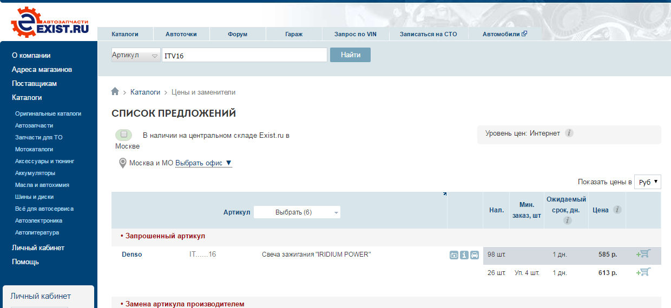The image size is (671, 308).
Task: Expand the Выбрать офис selector
Action: point(203,163)
